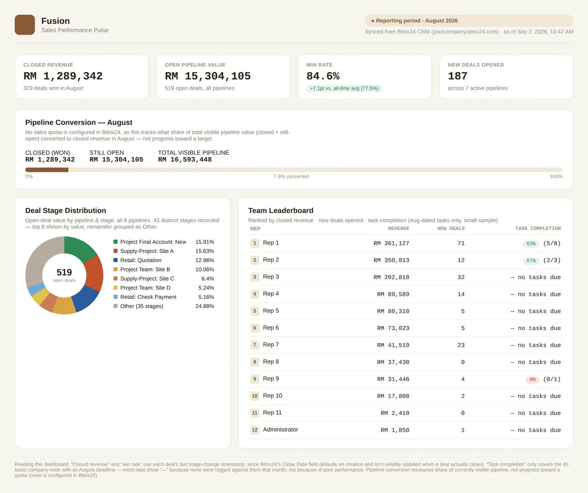
Task: Click the NEW DEALS column header
Action: click(x=451, y=229)
